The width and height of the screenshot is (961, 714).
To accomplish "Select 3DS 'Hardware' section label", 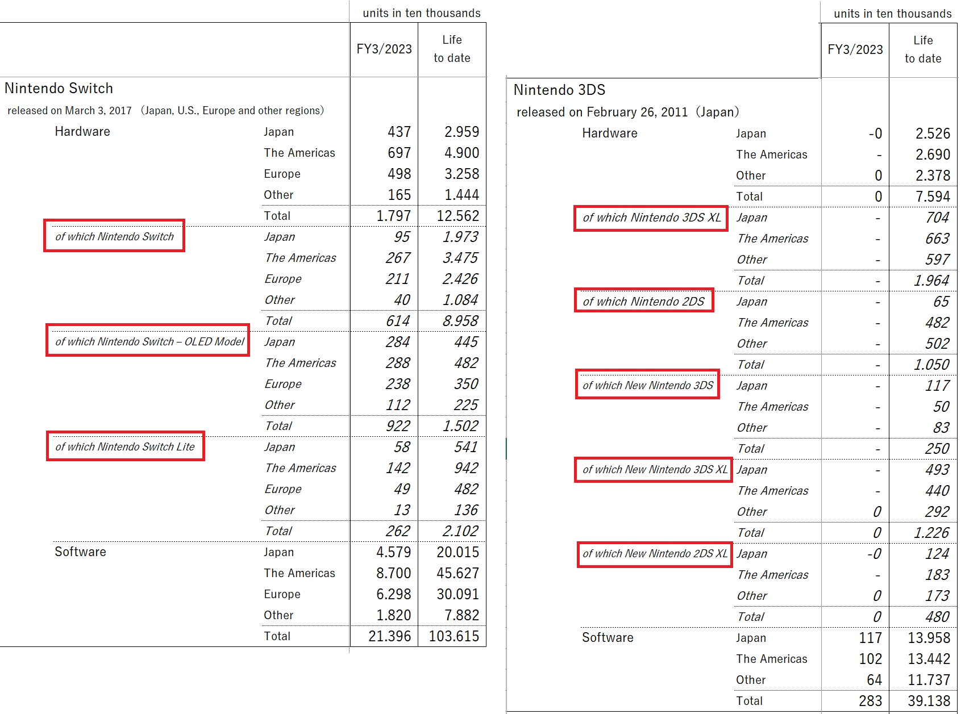I will 610,133.
